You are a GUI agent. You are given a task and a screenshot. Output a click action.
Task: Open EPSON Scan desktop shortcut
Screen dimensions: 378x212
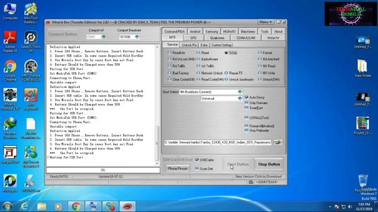click(31, 183)
